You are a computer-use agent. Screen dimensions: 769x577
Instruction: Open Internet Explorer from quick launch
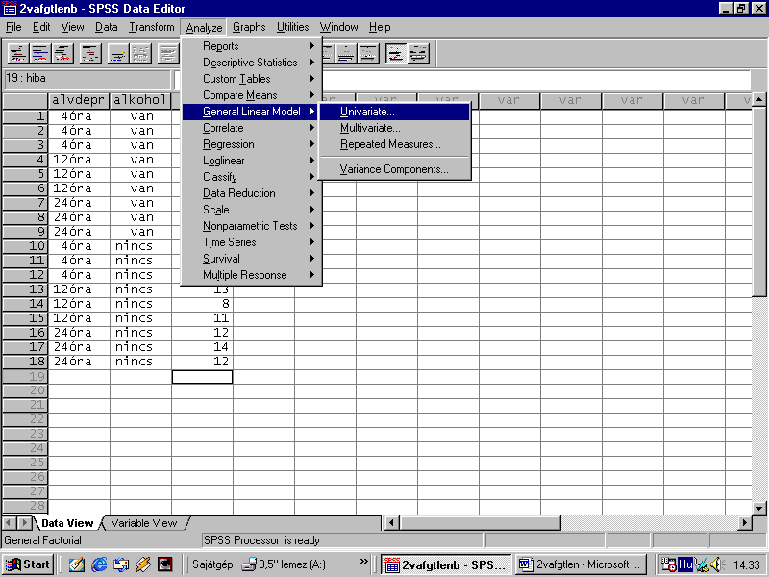pos(99,564)
